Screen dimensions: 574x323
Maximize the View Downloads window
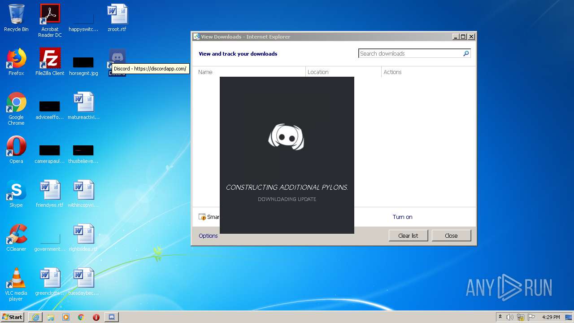click(463, 37)
